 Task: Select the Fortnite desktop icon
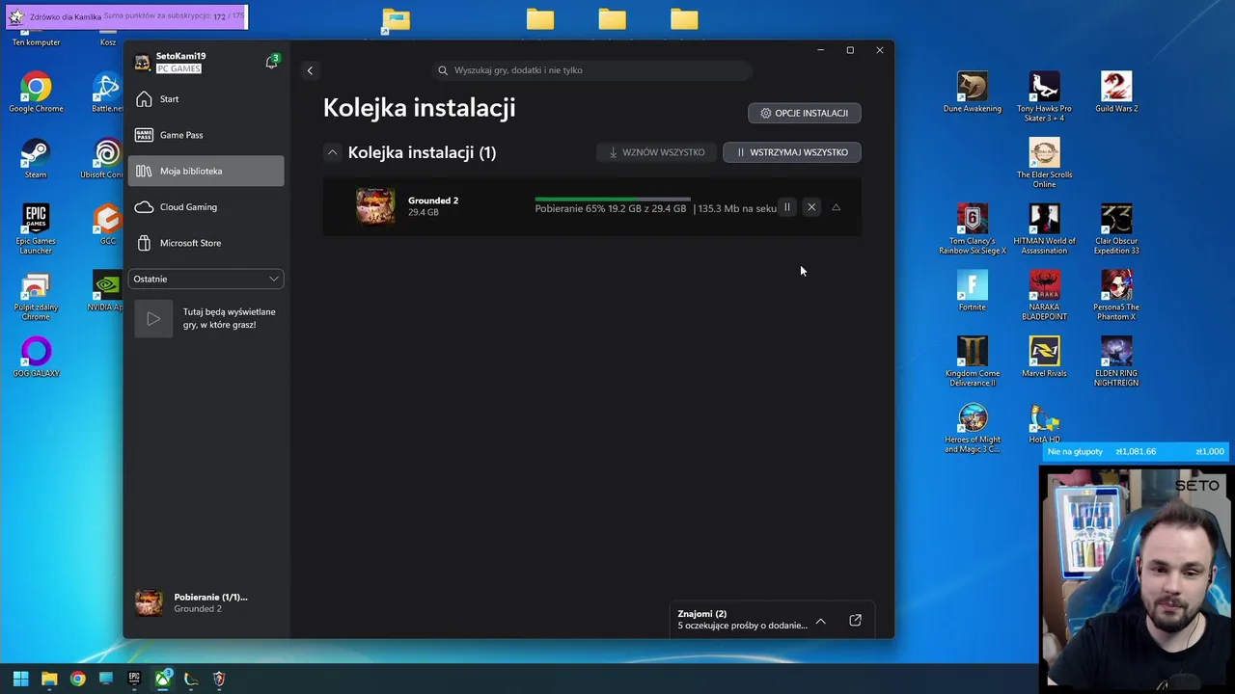pos(972,291)
